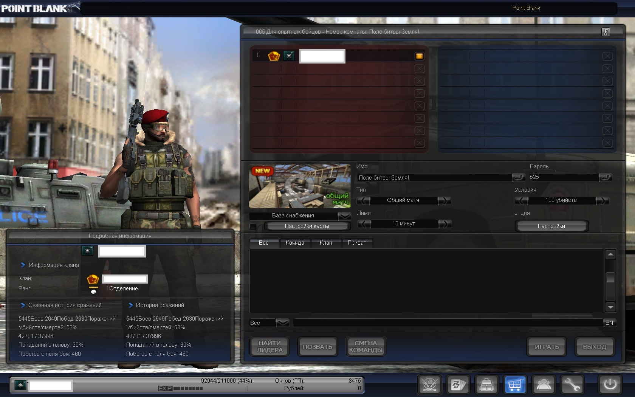Click the rank badge in the bottom status bar
635x397 pixels.
point(20,385)
